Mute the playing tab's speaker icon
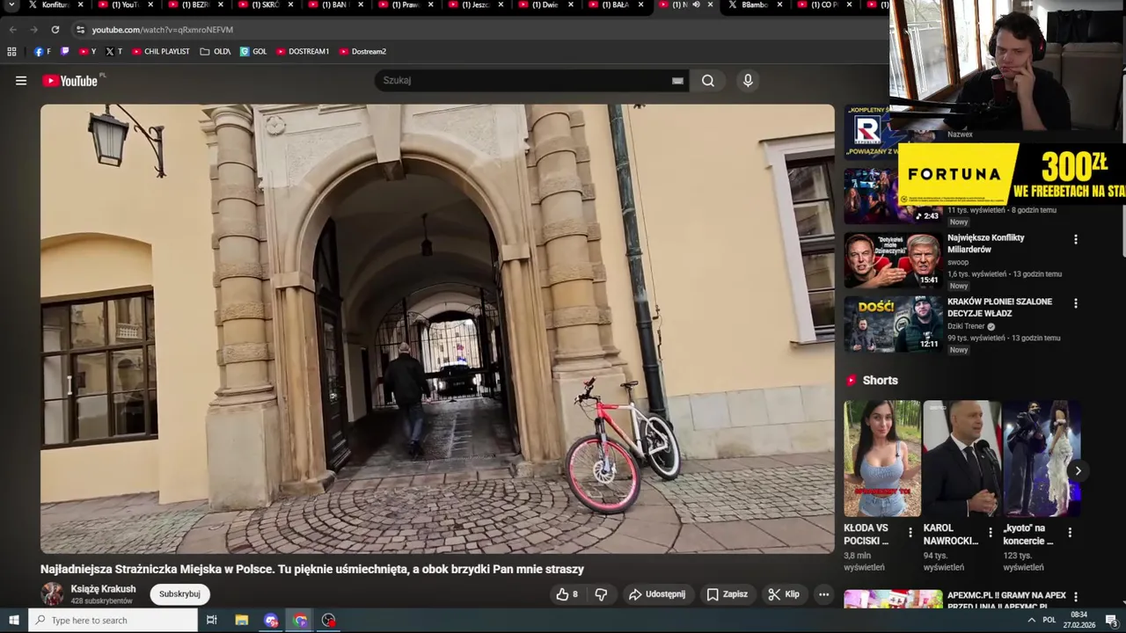 696,5
